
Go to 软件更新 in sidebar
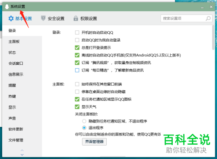pyautogui.click(x=22, y=129)
